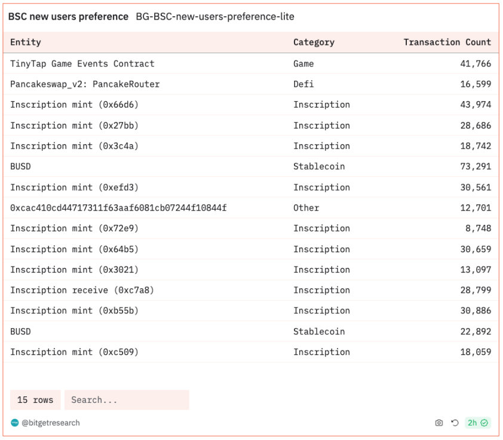The height and width of the screenshot is (440, 503).
Task: Sort by Transaction Count column header
Action: click(447, 42)
